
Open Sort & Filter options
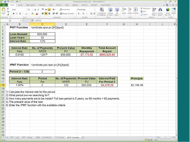(x=154, y=12)
